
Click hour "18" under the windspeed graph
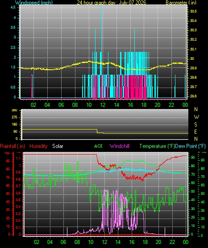tap(144, 105)
